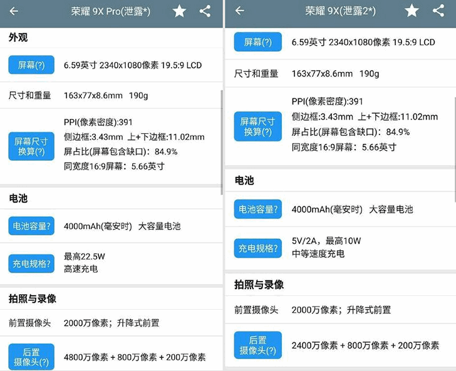
Task: Select 163x77x8.6mm 190g in 9X Pro panel
Action: coord(106,96)
